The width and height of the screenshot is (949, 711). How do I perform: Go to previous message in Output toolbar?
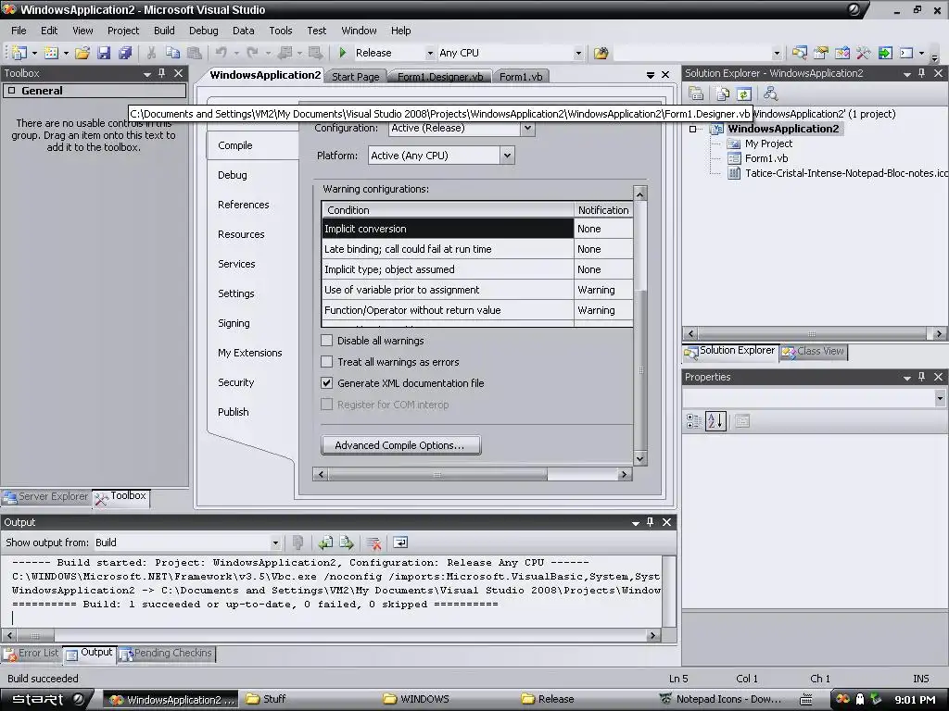pos(325,543)
